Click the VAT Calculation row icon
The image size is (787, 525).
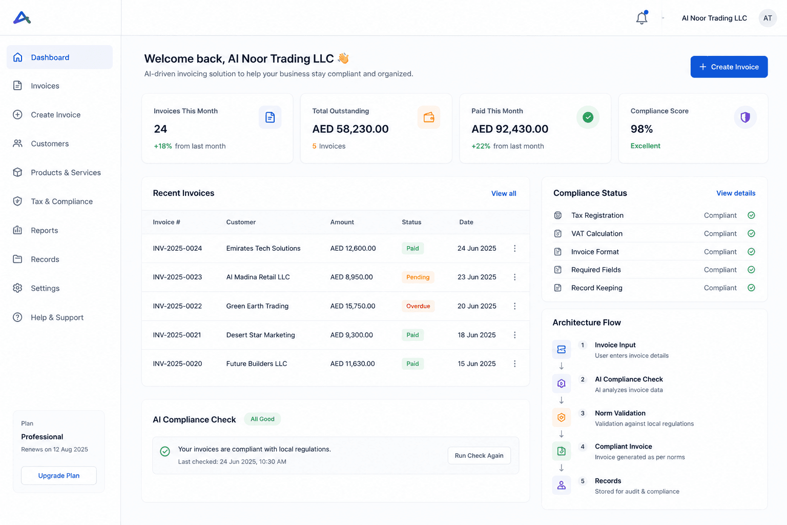[558, 233]
